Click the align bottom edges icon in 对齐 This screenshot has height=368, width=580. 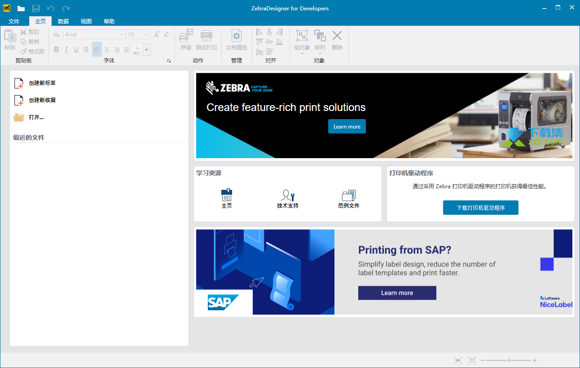click(280, 42)
